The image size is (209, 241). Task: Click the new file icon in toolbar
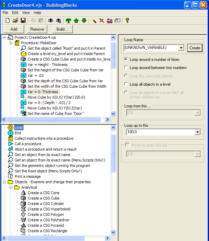click(7, 21)
